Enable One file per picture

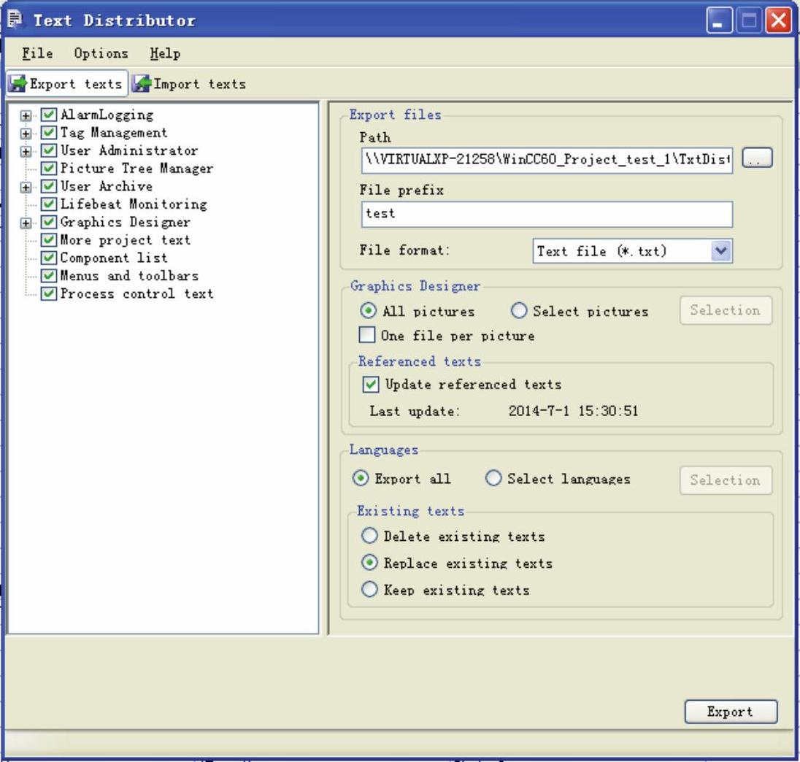click(x=367, y=335)
